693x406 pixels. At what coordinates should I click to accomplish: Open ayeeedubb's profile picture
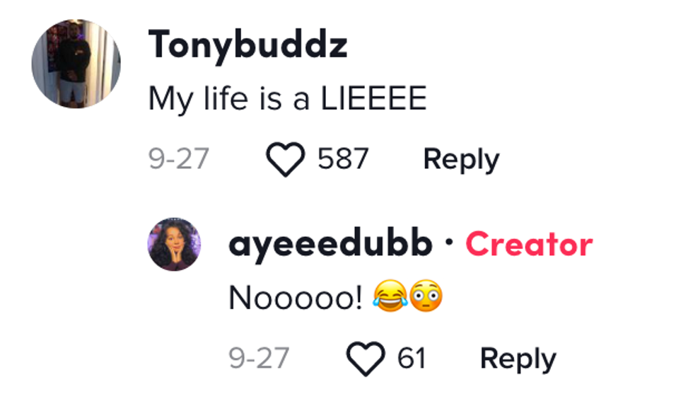coord(174,244)
